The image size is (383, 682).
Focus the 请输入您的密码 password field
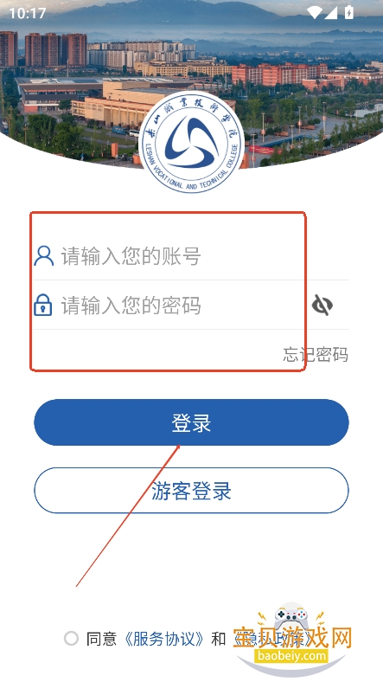click(171, 305)
